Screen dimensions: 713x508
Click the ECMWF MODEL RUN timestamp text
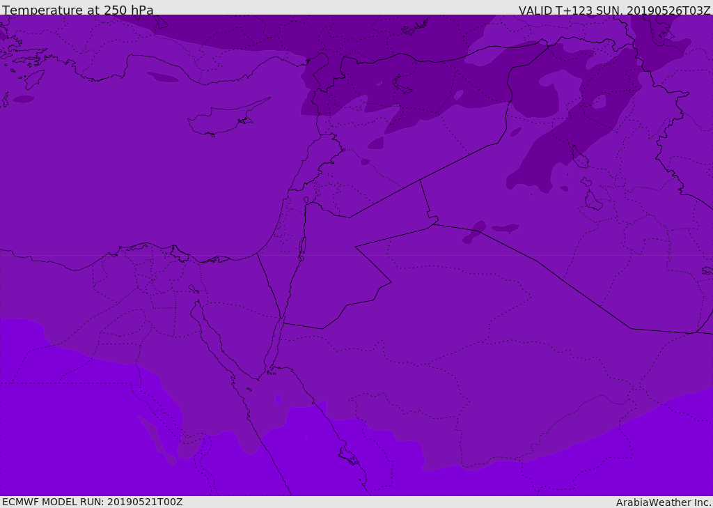[x=93, y=502]
